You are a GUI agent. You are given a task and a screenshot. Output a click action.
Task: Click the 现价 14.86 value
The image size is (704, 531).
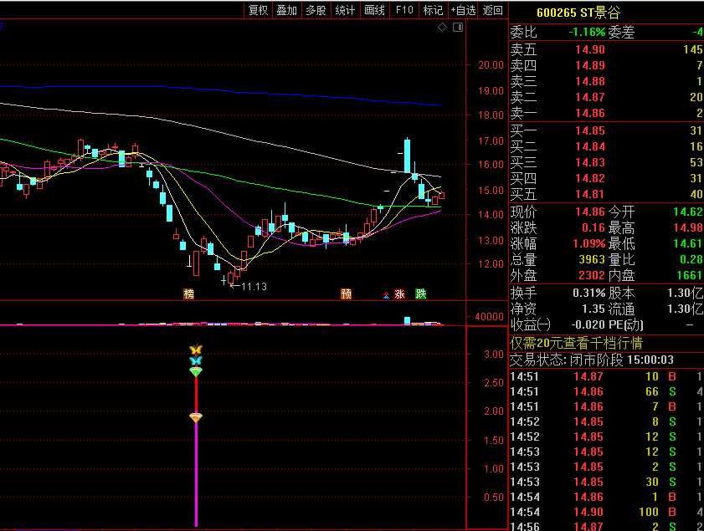(x=590, y=212)
